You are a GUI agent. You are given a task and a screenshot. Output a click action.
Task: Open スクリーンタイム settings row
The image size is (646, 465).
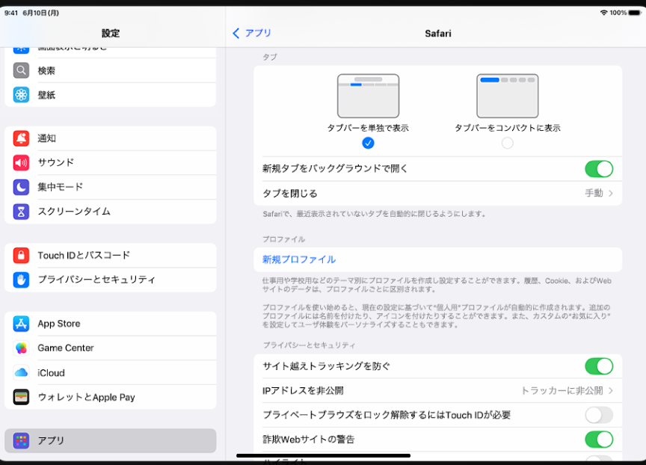(x=111, y=212)
